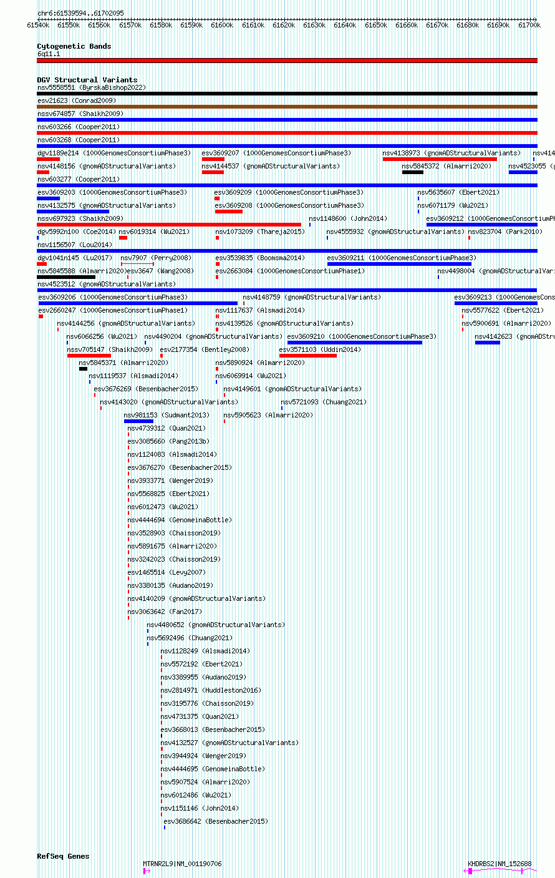Select esv3676269 (Besenbacher2015) label
This screenshot has width=555, height=878.
click(146, 389)
